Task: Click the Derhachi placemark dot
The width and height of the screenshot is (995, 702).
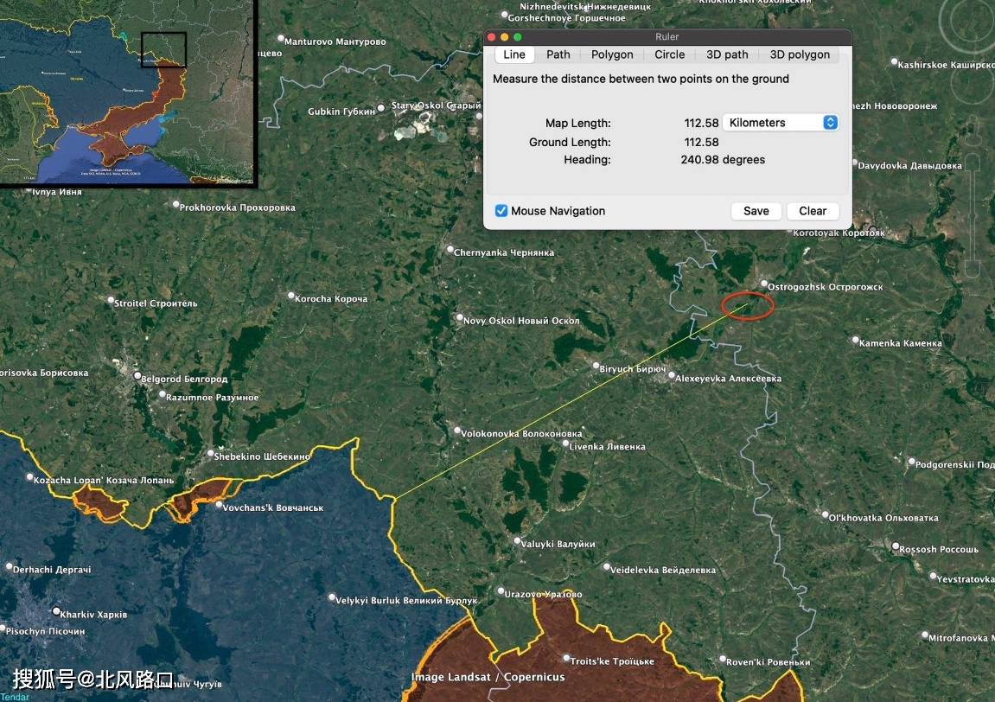Action: pos(9,566)
